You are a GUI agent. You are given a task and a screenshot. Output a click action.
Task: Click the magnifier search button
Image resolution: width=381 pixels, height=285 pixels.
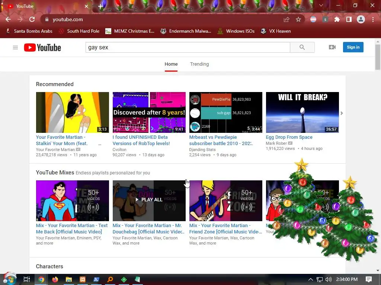coord(302,47)
